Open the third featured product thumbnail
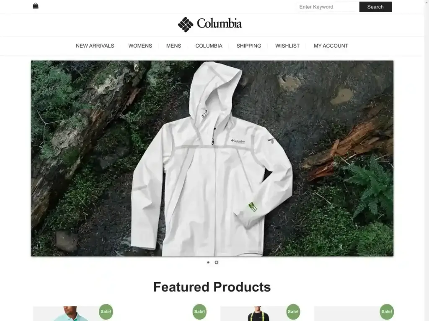Image resolution: width=429 pixels, height=321 pixels. click(x=260, y=313)
